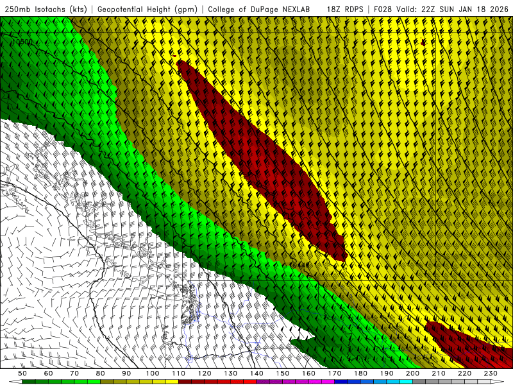The height and width of the screenshot is (385, 513).
Task: Select the olive swatch starting at 80
Action: (106, 382)
